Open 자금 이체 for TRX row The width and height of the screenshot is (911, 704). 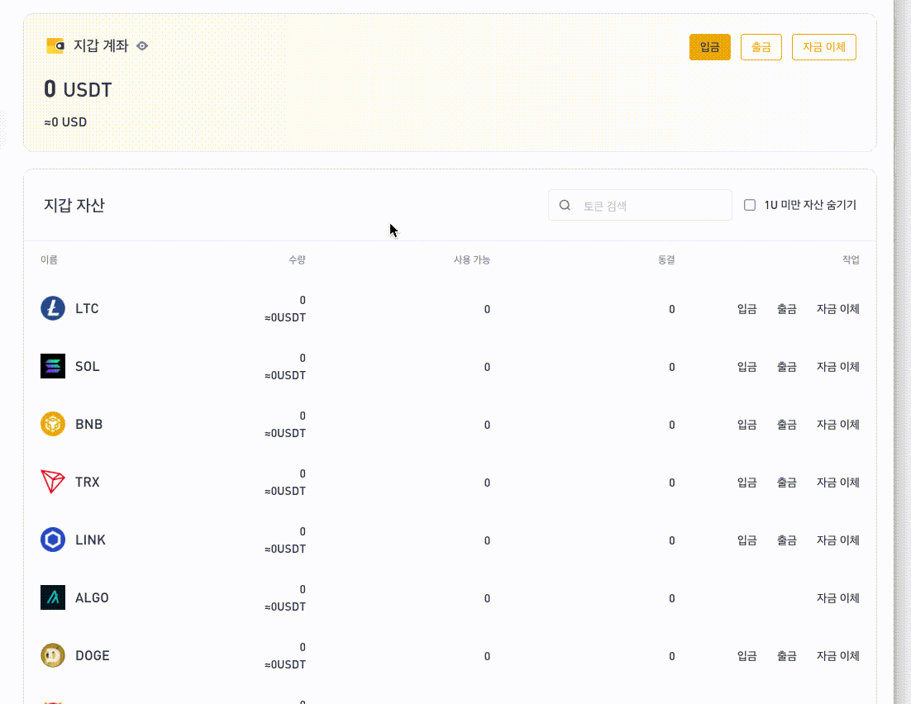pos(837,482)
